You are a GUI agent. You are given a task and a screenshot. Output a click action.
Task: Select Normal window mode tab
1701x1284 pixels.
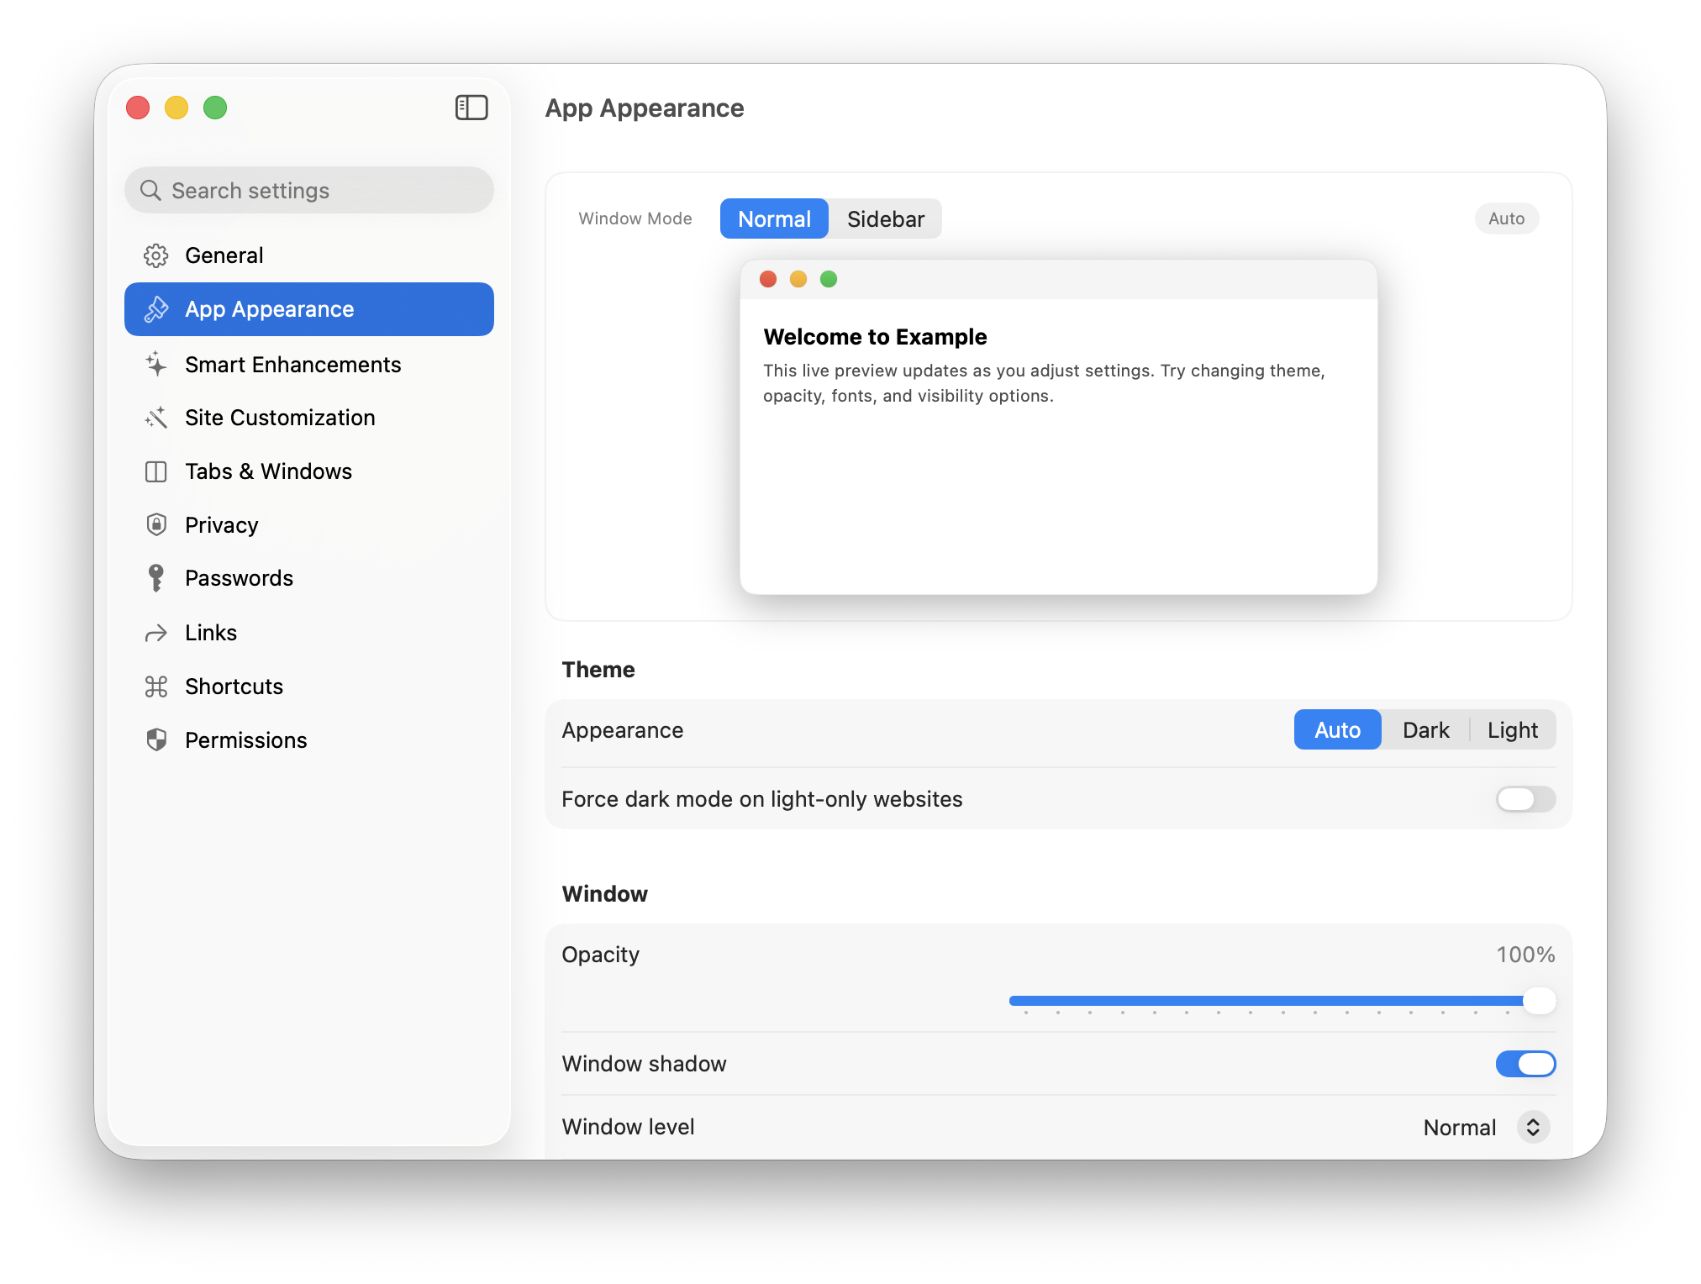coord(774,219)
